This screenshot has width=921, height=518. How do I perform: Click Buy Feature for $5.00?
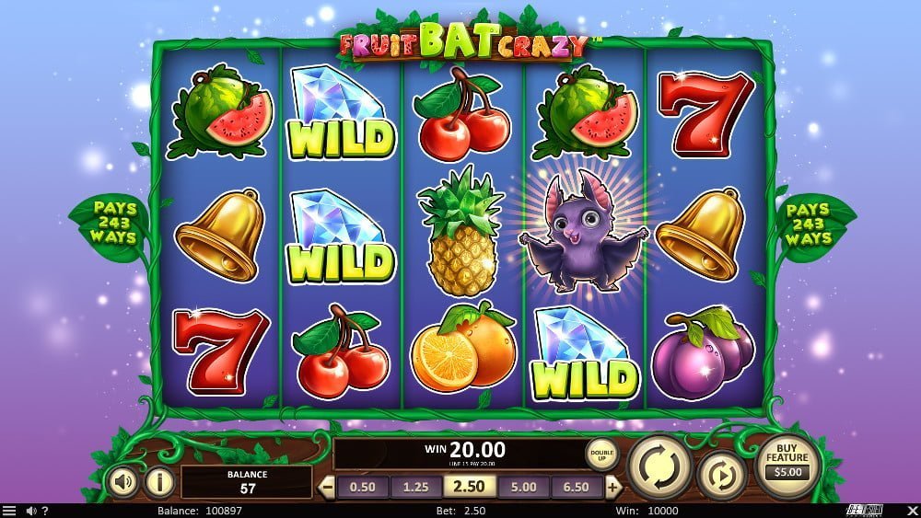coord(787,466)
